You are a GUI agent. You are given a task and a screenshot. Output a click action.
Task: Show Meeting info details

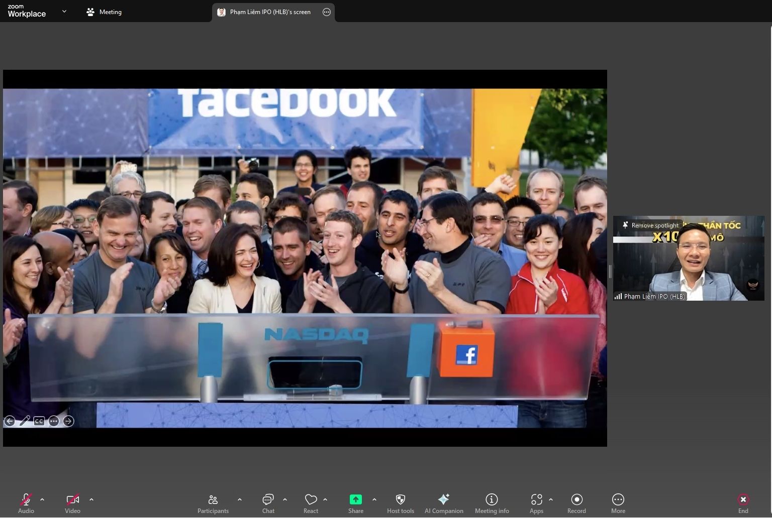tap(492, 503)
